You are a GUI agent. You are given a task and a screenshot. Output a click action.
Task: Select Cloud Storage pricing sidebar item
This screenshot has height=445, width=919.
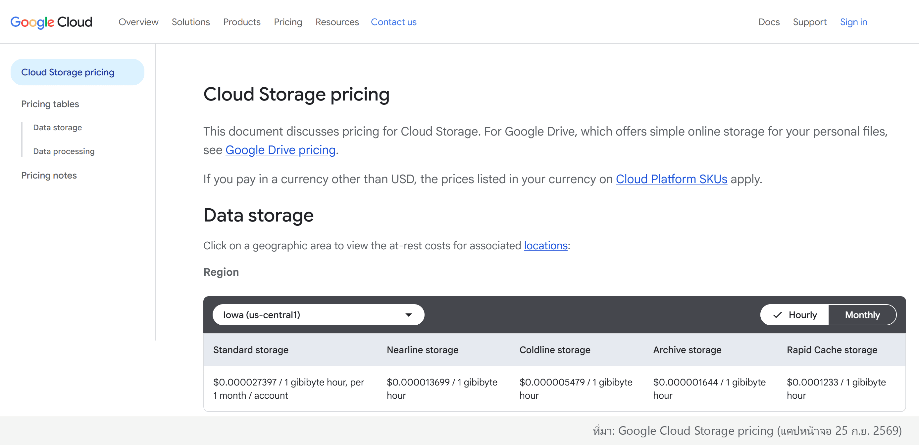tap(77, 72)
